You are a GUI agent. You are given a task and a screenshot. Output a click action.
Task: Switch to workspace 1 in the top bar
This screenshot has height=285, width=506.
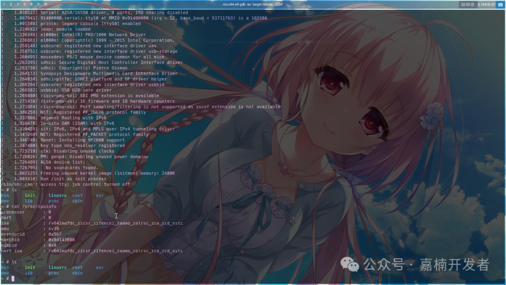coord(4,4)
